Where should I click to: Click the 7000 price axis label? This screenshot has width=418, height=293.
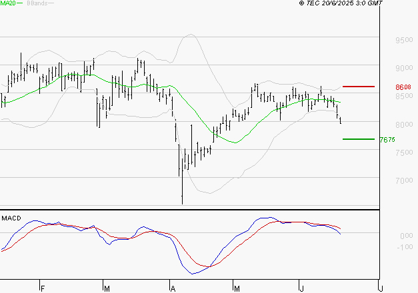point(403,180)
